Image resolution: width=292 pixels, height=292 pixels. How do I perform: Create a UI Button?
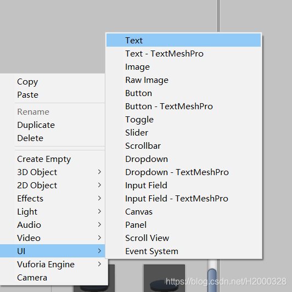click(183, 93)
